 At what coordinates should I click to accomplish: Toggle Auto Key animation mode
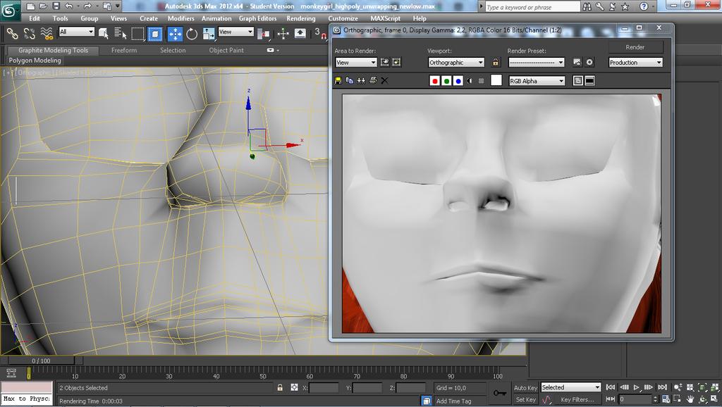[525, 388]
